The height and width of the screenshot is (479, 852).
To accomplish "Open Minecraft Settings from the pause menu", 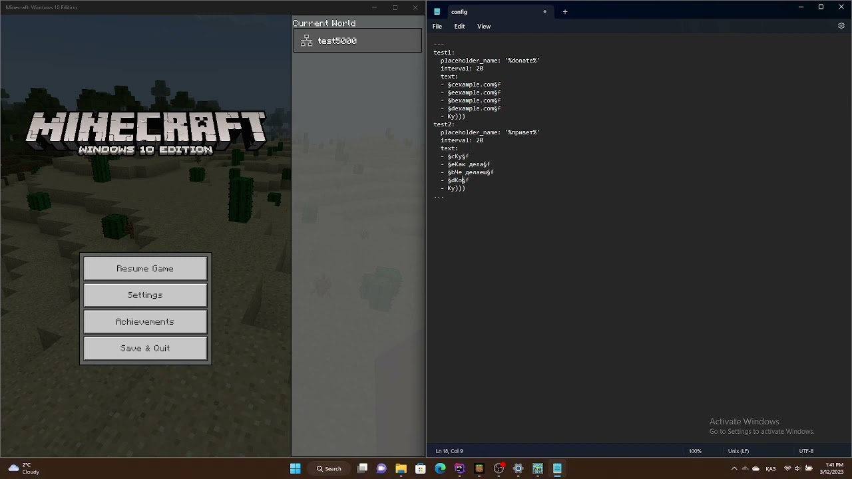I will coord(145,295).
